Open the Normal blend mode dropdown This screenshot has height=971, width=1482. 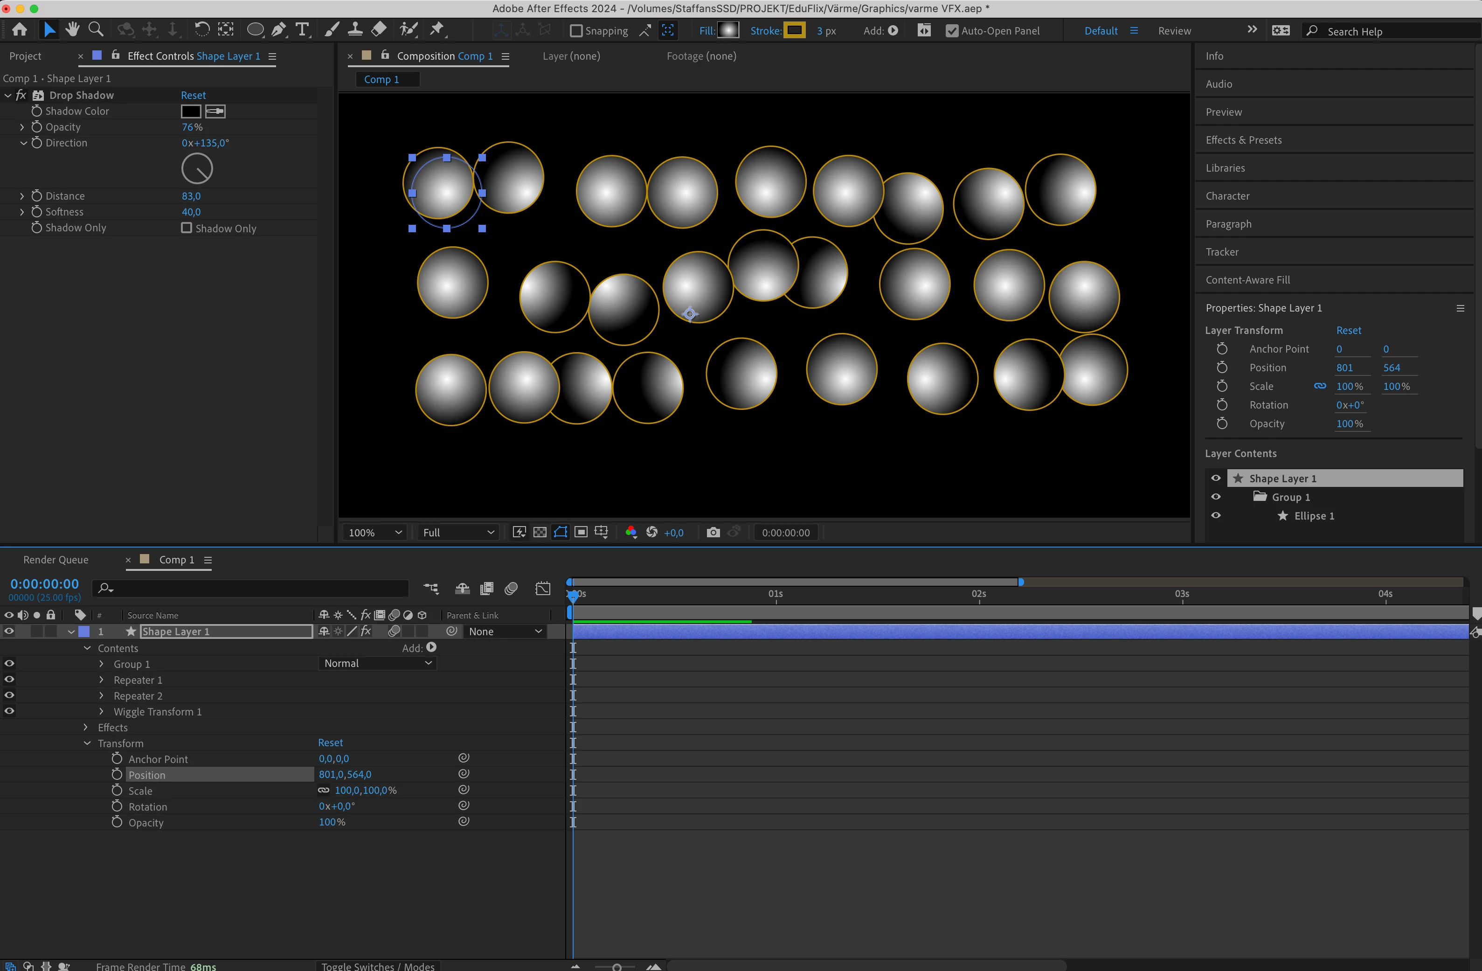377,663
